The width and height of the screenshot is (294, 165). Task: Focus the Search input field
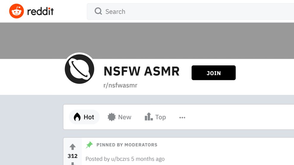(190, 11)
